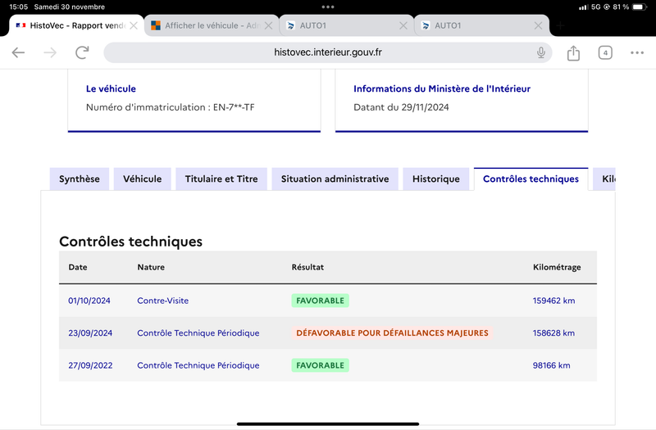Click Contrôle Technique Périodique in 23/09/2024 row
656x430 pixels.
pos(198,333)
